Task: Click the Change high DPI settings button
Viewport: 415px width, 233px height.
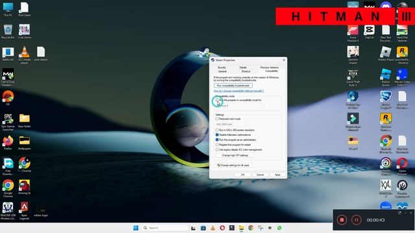Action: pos(235,155)
